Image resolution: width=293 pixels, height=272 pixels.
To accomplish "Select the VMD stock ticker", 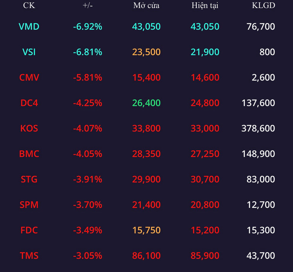I will (29, 27).
